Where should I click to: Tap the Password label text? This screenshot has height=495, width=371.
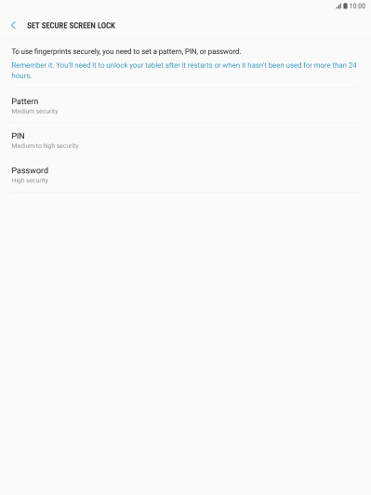click(x=30, y=170)
